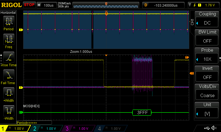Click the black zoom window region in overview
This screenshot has width=221, height=132.
coord(92,30)
